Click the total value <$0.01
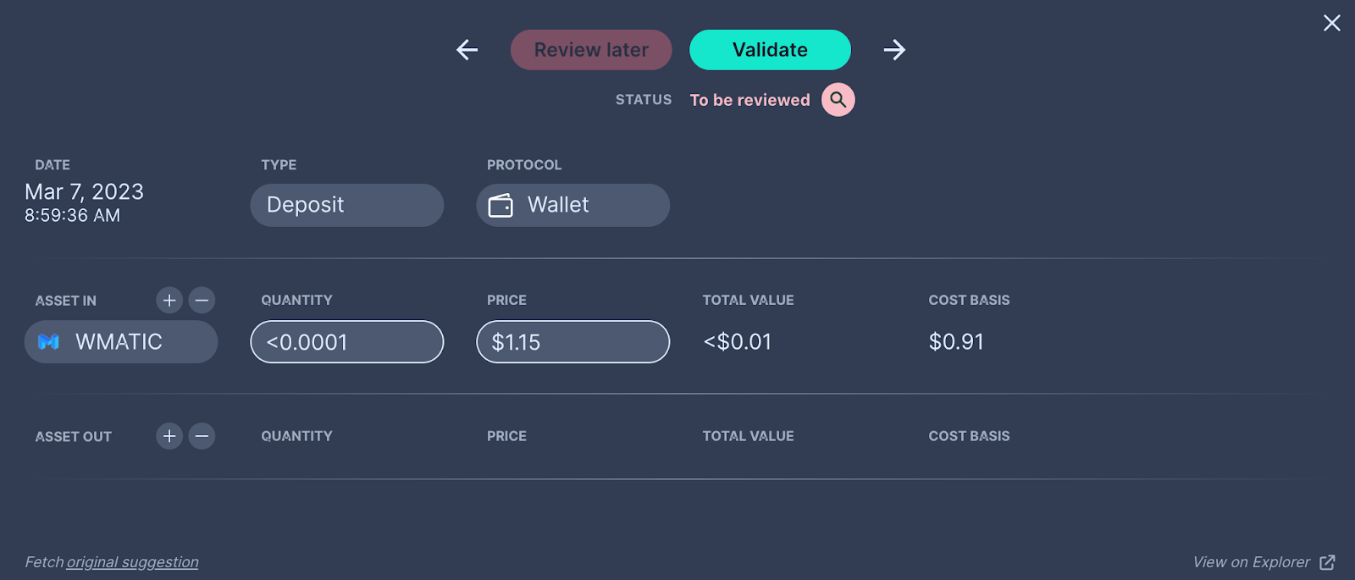Viewport: 1355px width, 580px height. pyautogui.click(x=738, y=342)
